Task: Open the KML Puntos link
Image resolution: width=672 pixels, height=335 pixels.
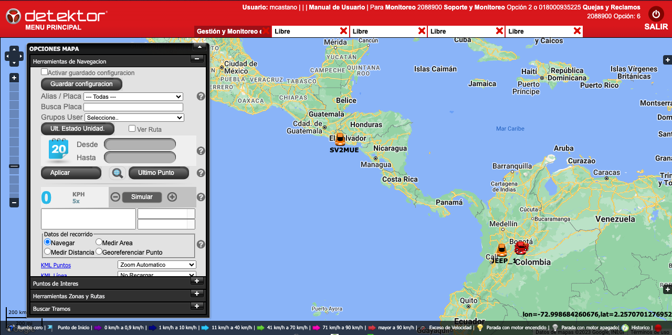Action: [56, 265]
